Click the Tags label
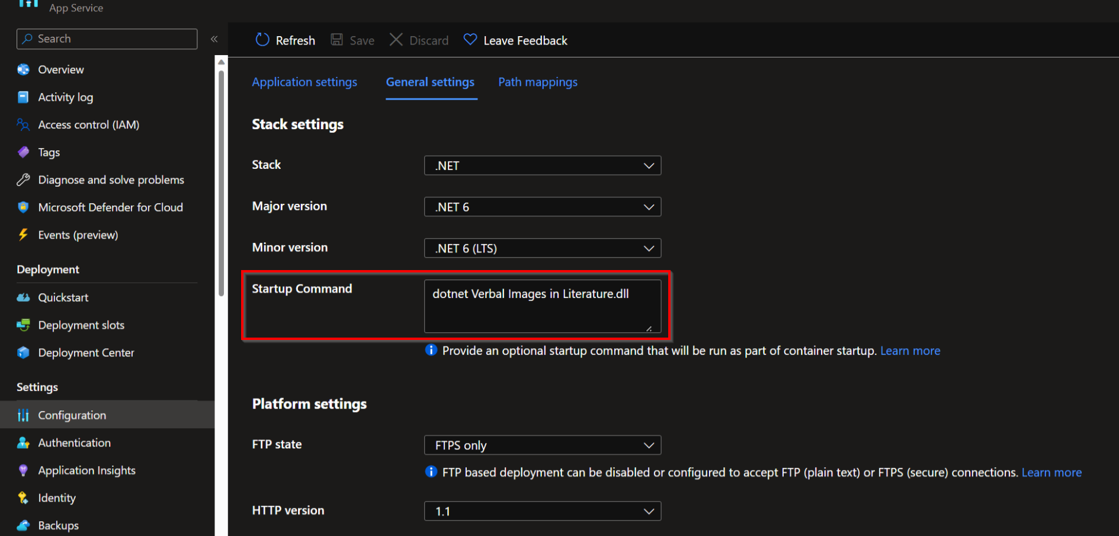The image size is (1119, 536). coord(49,152)
